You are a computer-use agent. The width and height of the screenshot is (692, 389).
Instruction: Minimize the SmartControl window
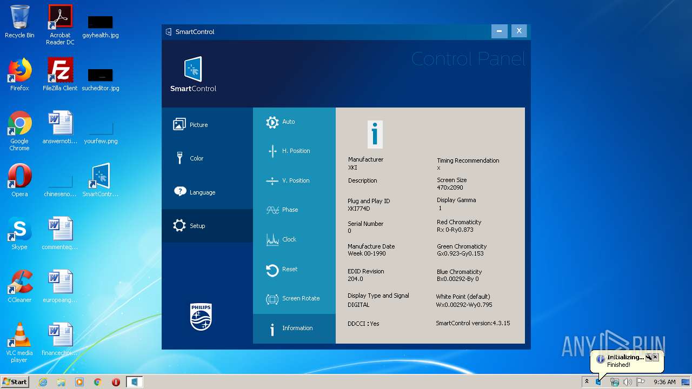(499, 31)
